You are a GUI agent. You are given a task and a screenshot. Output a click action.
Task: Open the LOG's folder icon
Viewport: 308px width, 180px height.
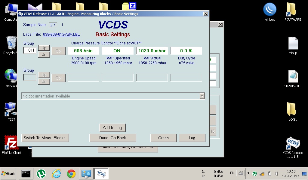point(293,109)
